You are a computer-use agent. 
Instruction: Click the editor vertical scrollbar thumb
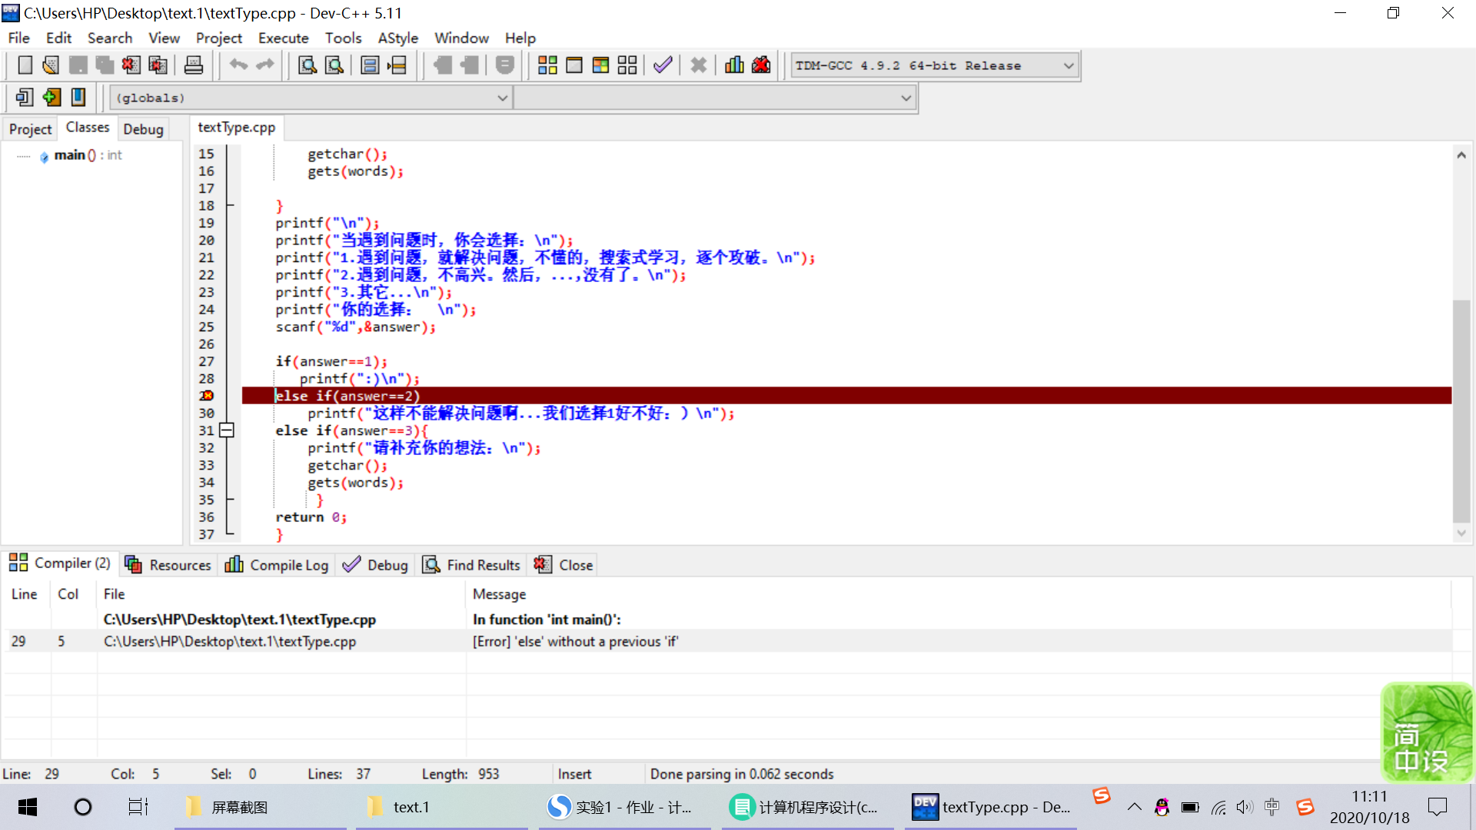click(x=1461, y=411)
